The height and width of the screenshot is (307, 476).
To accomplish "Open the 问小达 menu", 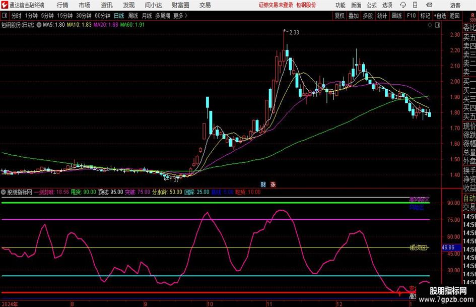I will [x=153, y=5].
